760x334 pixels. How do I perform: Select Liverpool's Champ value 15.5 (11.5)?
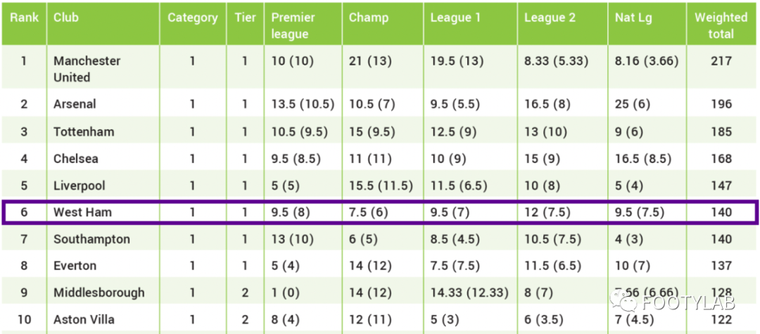click(381, 186)
